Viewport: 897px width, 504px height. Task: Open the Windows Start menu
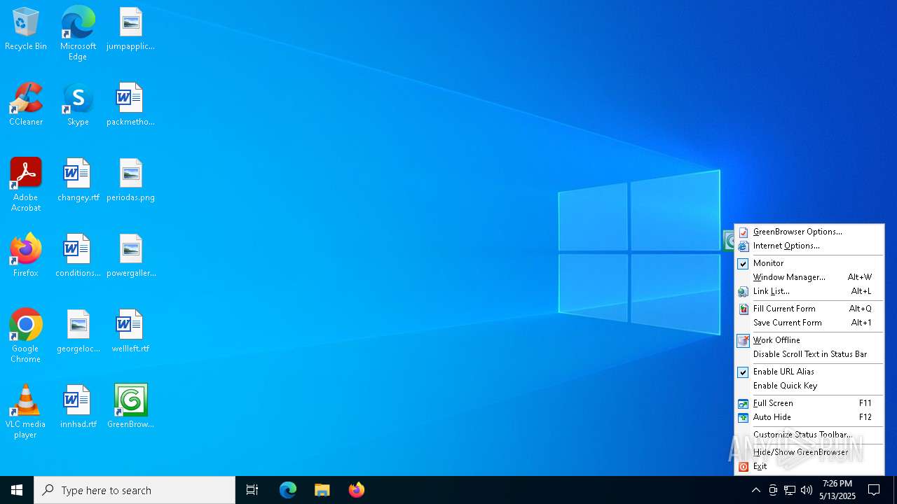pos(17,490)
